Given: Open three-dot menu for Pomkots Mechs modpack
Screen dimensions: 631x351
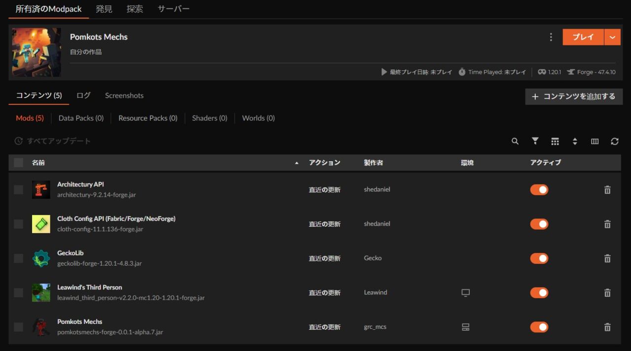Looking at the screenshot, I should (x=551, y=37).
